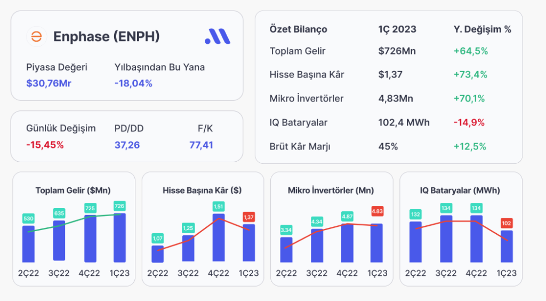Click the +64,5% change value
The width and height of the screenshot is (546, 301).
click(x=471, y=51)
